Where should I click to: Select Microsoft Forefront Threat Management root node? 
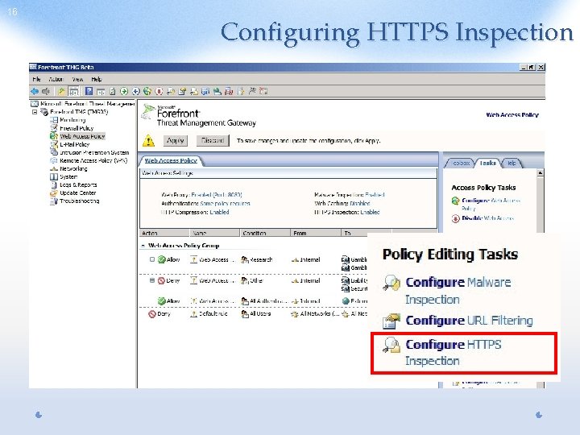pyautogui.click(x=87, y=104)
